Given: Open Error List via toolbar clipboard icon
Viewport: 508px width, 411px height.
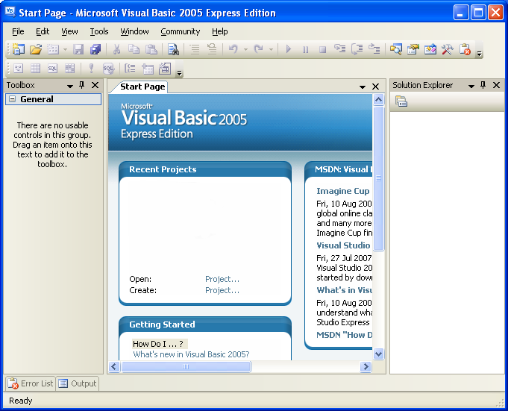Looking at the screenshot, I should 465,49.
